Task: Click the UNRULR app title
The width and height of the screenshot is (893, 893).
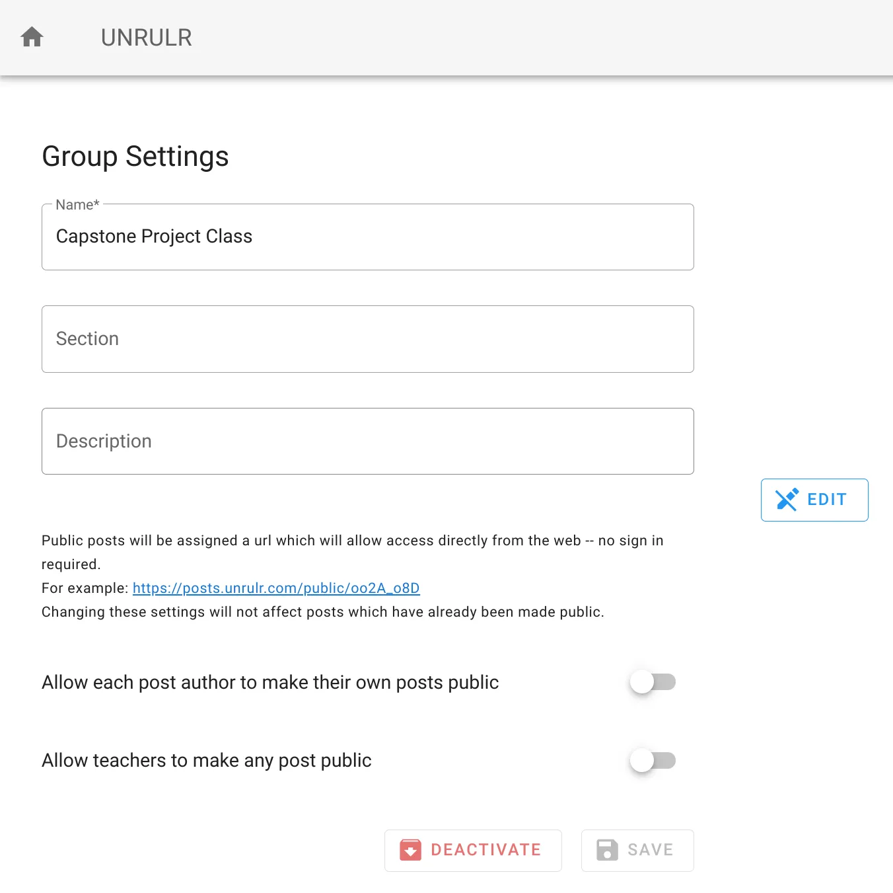Action: click(146, 38)
